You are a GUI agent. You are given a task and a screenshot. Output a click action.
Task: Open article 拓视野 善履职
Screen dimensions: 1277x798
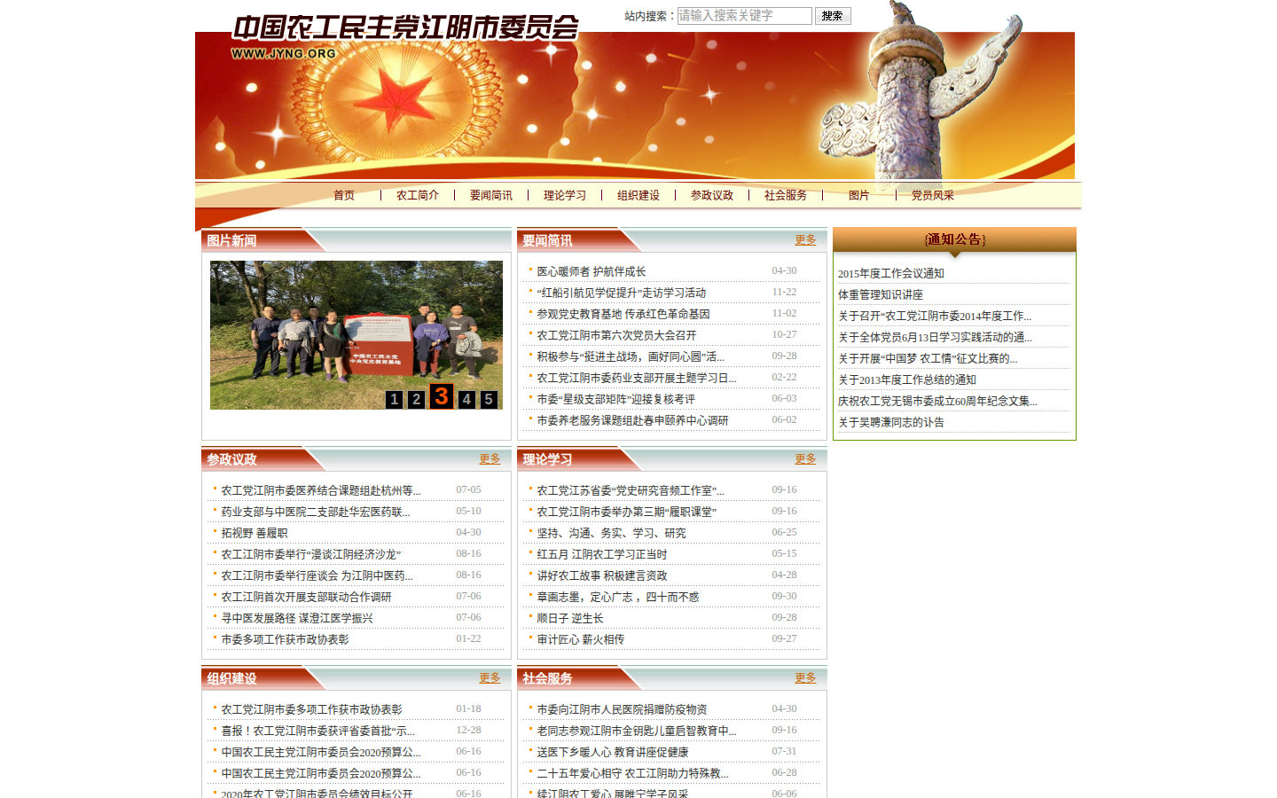255,533
